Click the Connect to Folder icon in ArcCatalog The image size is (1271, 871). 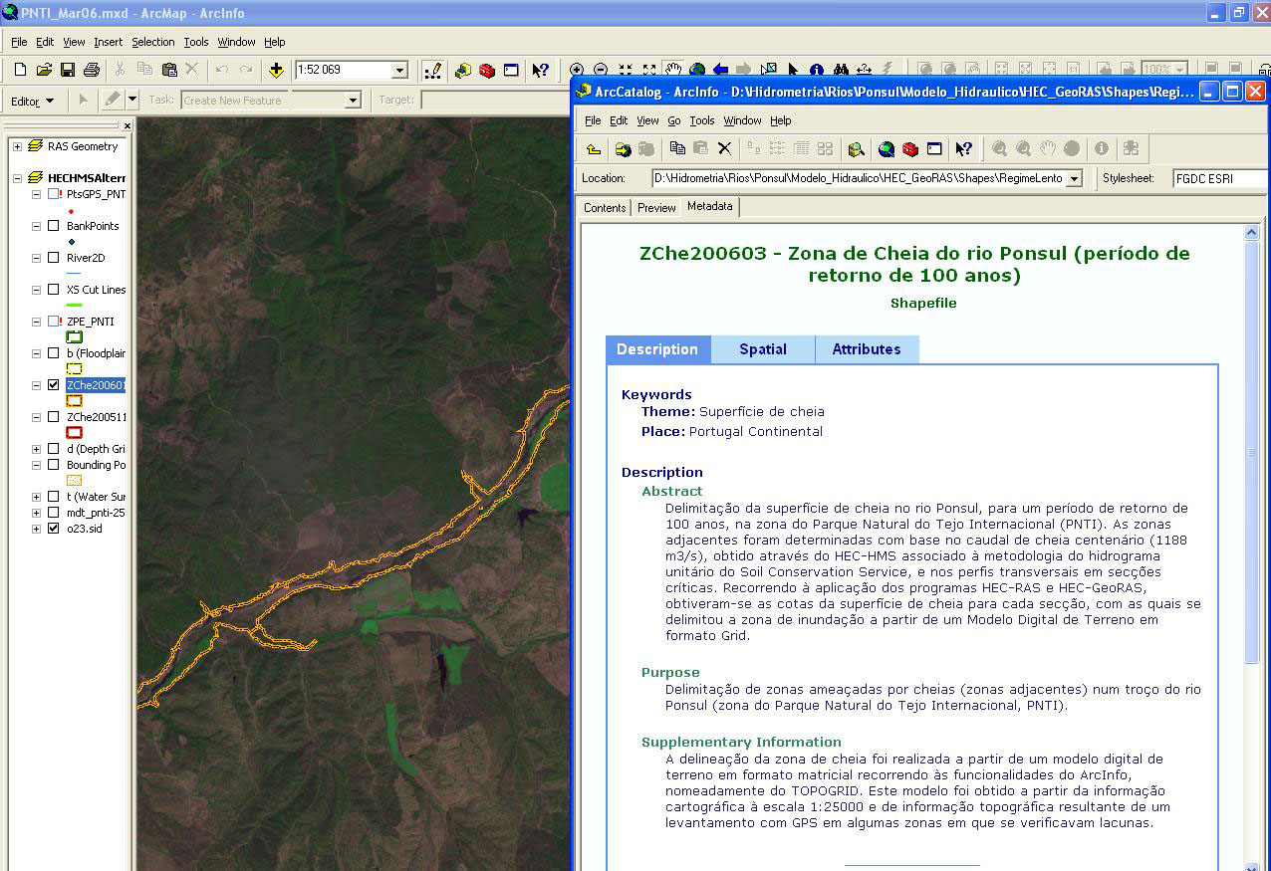(623, 149)
